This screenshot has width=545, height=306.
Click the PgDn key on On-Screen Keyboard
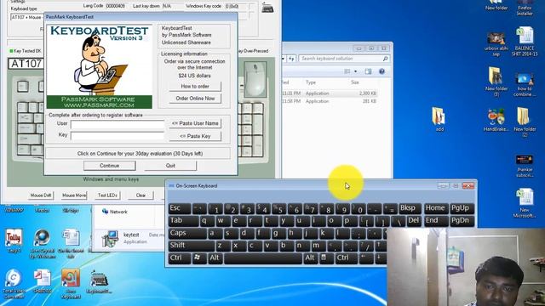pyautogui.click(x=462, y=221)
